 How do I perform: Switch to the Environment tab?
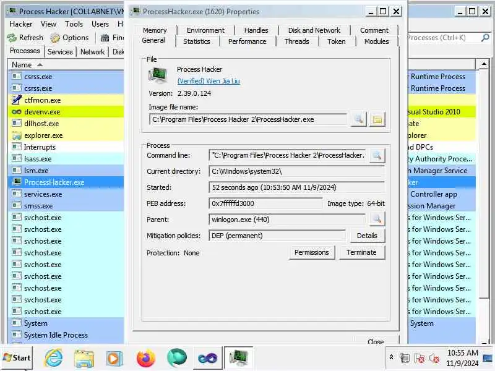coord(205,30)
